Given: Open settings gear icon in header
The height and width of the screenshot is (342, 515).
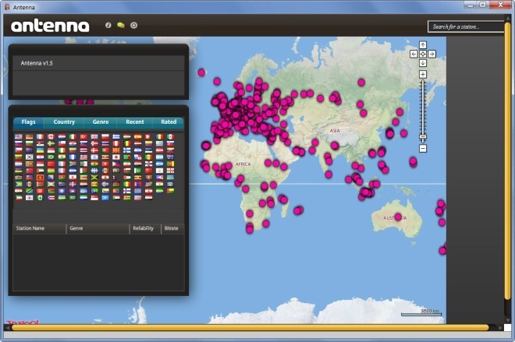Looking at the screenshot, I should click(x=133, y=25).
